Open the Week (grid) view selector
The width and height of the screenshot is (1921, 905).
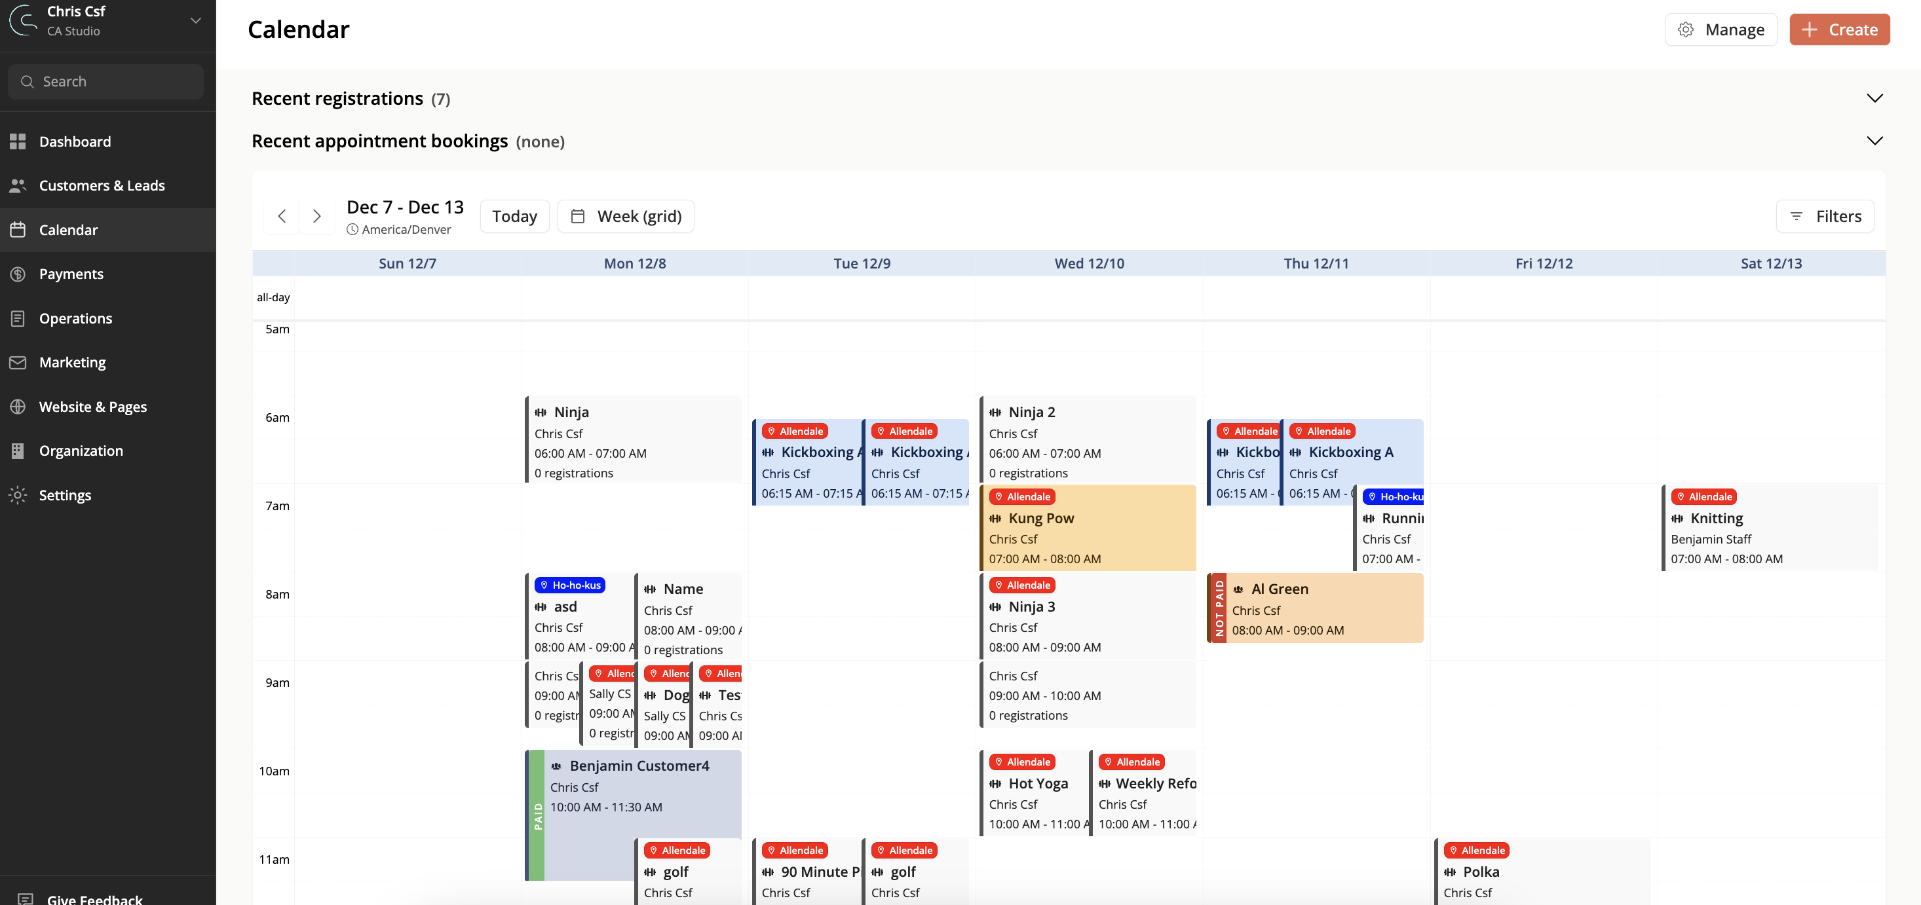626,216
